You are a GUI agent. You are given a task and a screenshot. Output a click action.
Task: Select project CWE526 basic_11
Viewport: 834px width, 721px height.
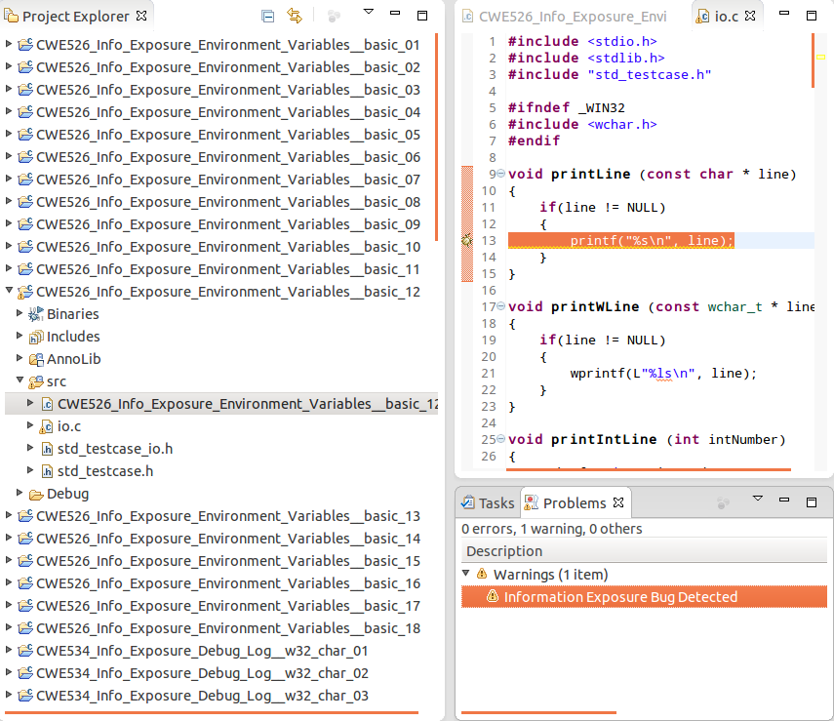[x=227, y=269]
